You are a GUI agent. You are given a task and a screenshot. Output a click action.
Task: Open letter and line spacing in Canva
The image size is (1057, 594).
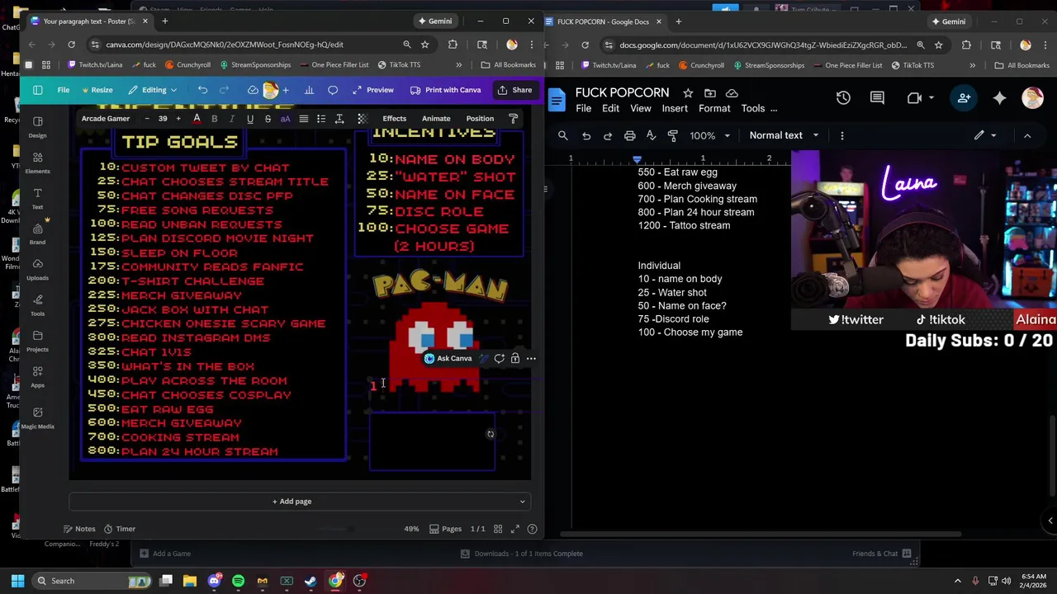(339, 119)
